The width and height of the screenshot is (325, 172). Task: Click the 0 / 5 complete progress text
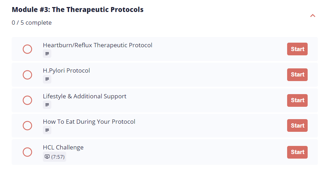pyautogui.click(x=32, y=23)
